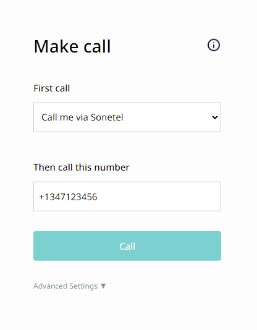This screenshot has height=330, width=257.
Task: Click the circled i information symbol
Action: pos(214,45)
